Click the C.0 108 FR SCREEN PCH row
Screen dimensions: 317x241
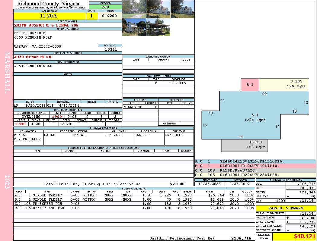(x=134, y=204)
